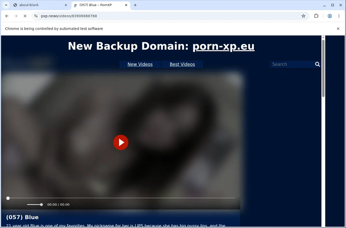Bookmark this page with the star
The image size is (346, 228).
(x=303, y=16)
